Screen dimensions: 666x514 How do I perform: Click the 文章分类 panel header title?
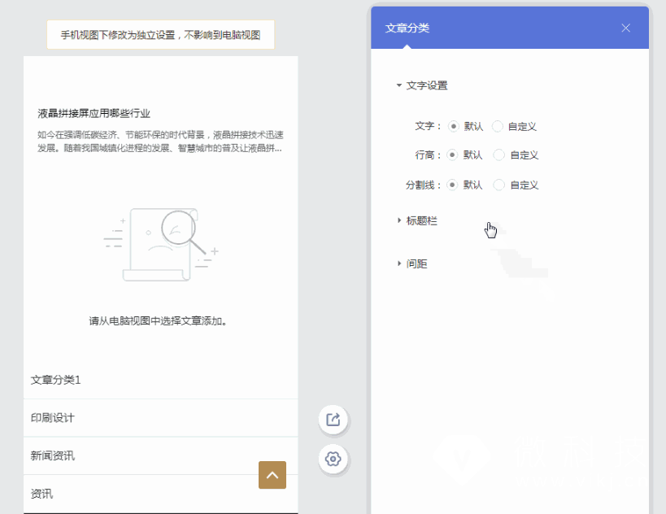click(x=407, y=28)
